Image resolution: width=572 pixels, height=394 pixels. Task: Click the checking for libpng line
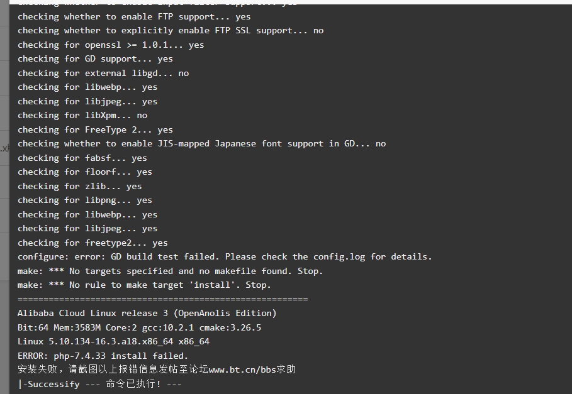pyautogui.click(x=85, y=200)
